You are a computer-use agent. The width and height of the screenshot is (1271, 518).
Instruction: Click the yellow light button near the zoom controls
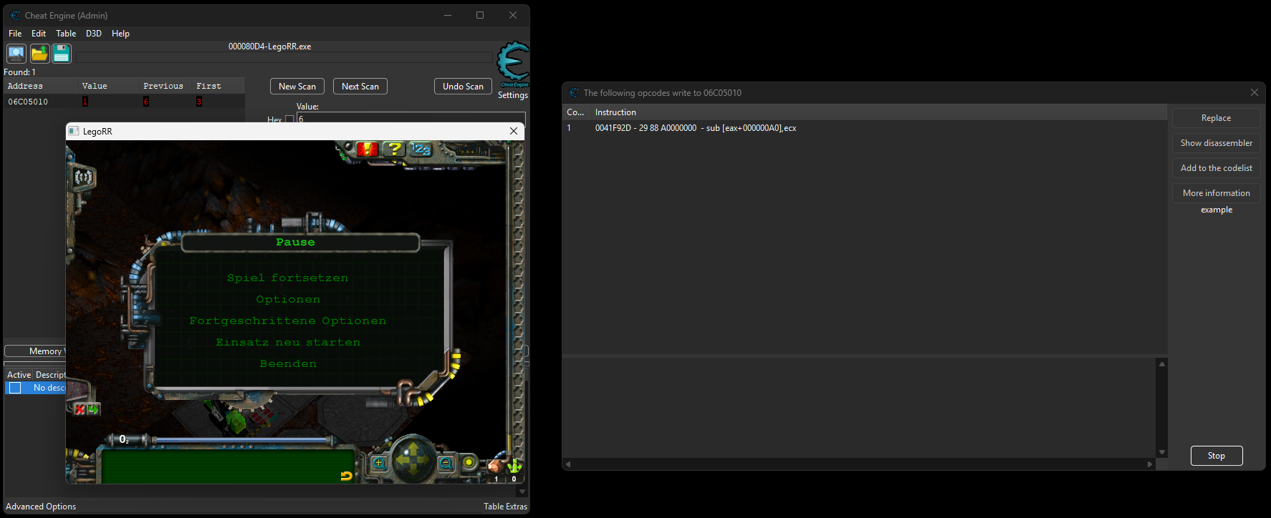coord(469,462)
